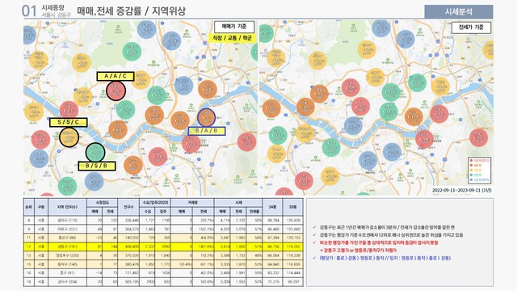Select the 동작구 (140) region cell
517x291 pixels.
[67, 264]
